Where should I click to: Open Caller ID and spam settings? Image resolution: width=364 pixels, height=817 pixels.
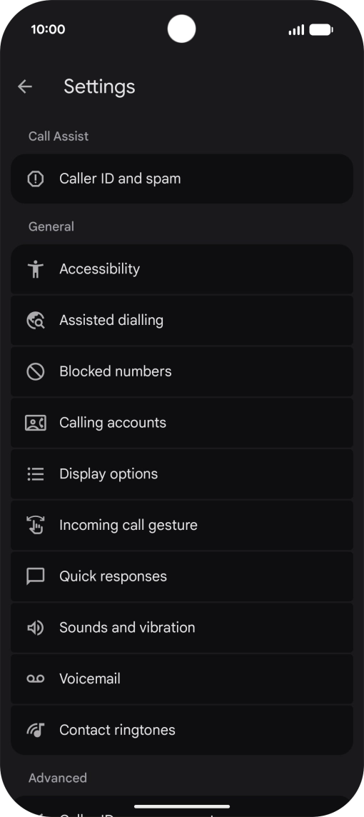pyautogui.click(x=182, y=179)
